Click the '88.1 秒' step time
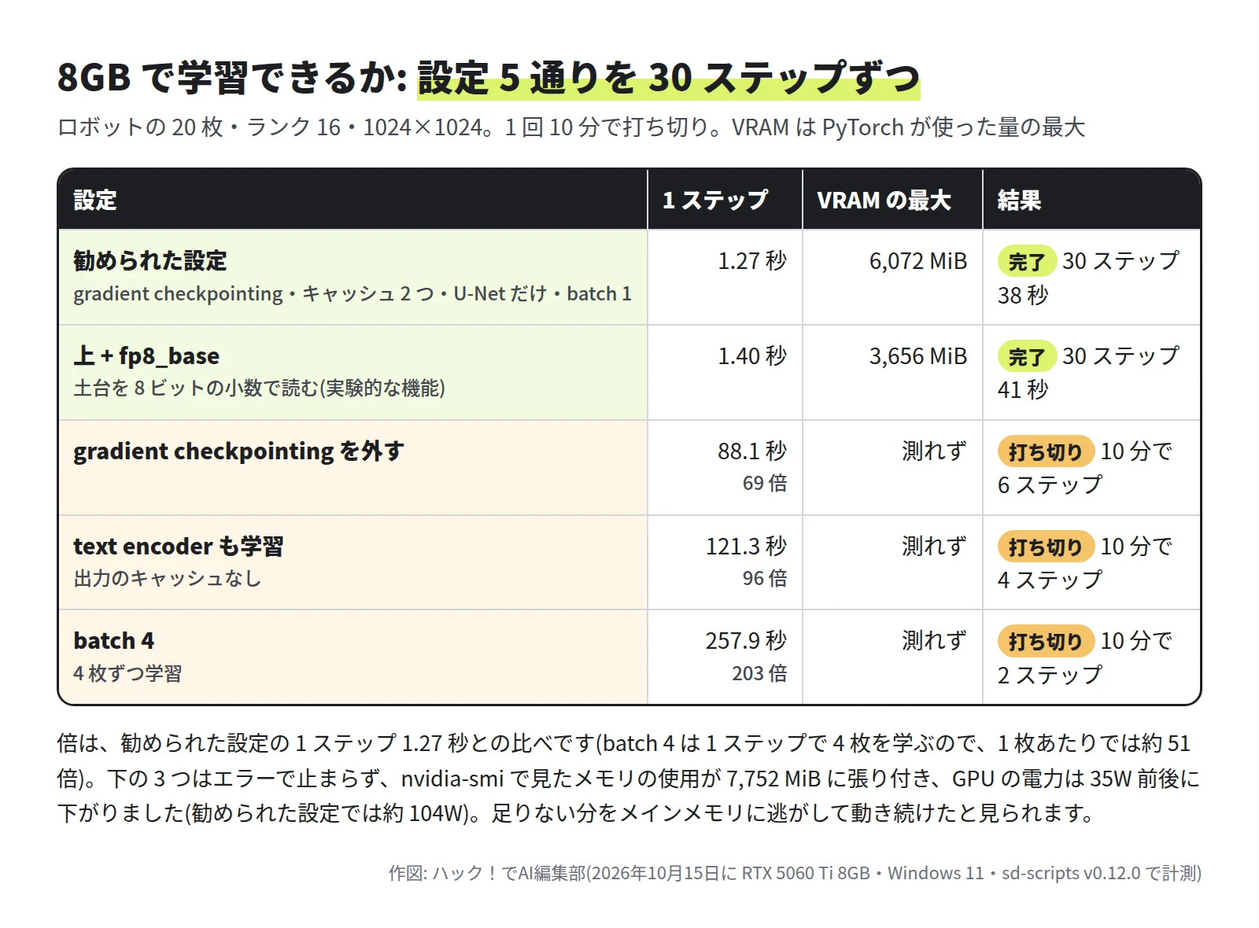This screenshot has height=928, width=1259. pos(752,451)
